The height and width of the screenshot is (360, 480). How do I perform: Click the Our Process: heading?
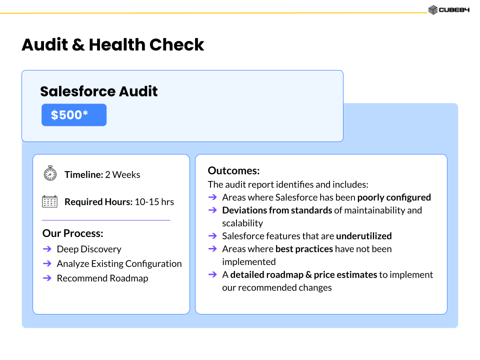point(72,233)
